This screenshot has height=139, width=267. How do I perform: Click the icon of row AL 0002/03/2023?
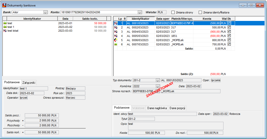coord(116,27)
